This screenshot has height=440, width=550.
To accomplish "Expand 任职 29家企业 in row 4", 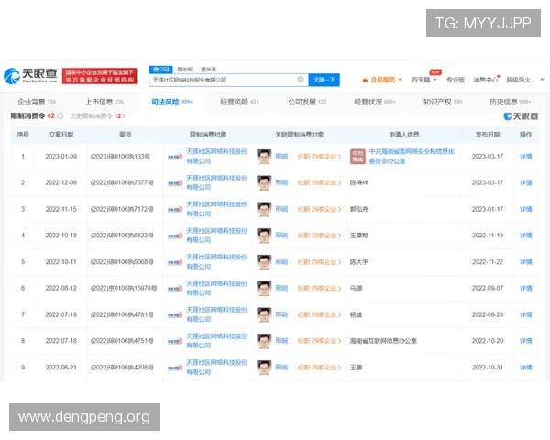I will [x=319, y=236].
